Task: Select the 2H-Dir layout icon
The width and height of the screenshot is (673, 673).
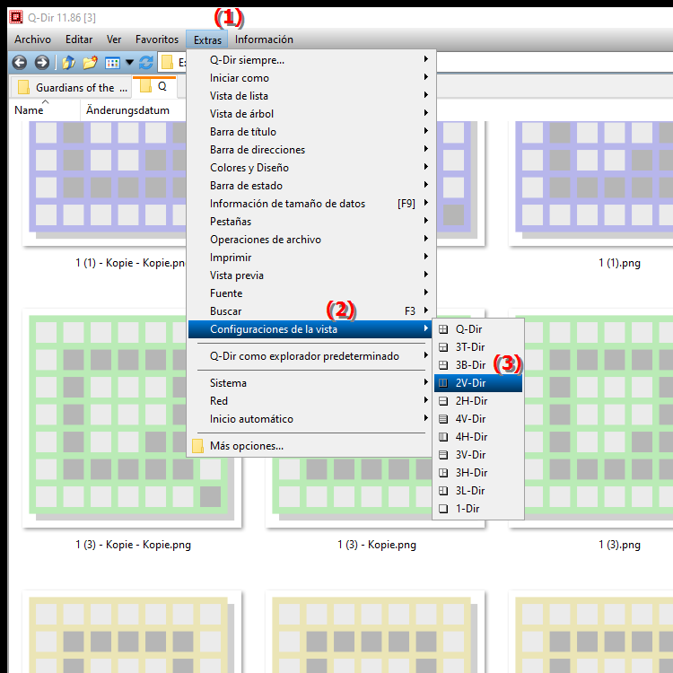Action: pyautogui.click(x=443, y=401)
